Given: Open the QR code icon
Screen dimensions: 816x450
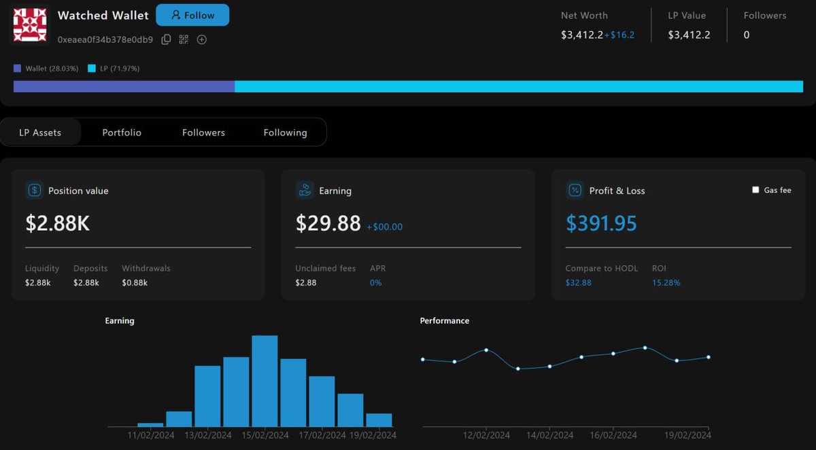Looking at the screenshot, I should 184,39.
